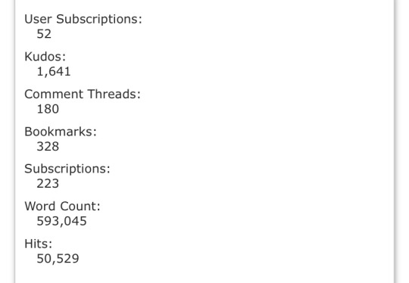Select the word count value 593,045
The width and height of the screenshot is (409, 283).
61,222
